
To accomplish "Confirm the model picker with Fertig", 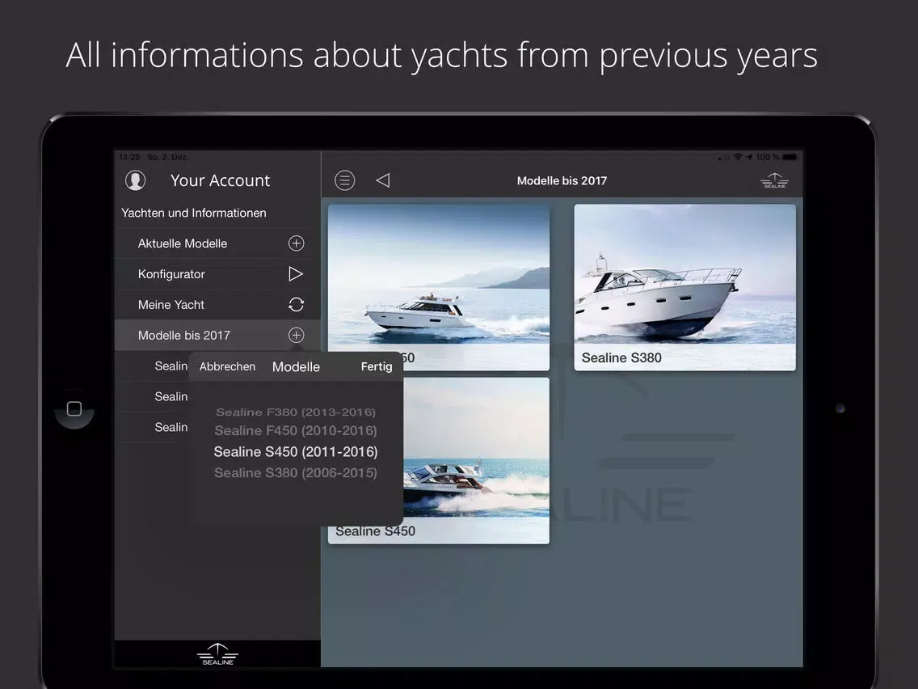I will coord(377,367).
